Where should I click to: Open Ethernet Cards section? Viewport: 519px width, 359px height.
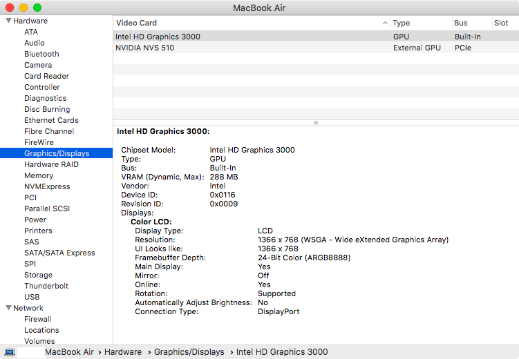51,120
